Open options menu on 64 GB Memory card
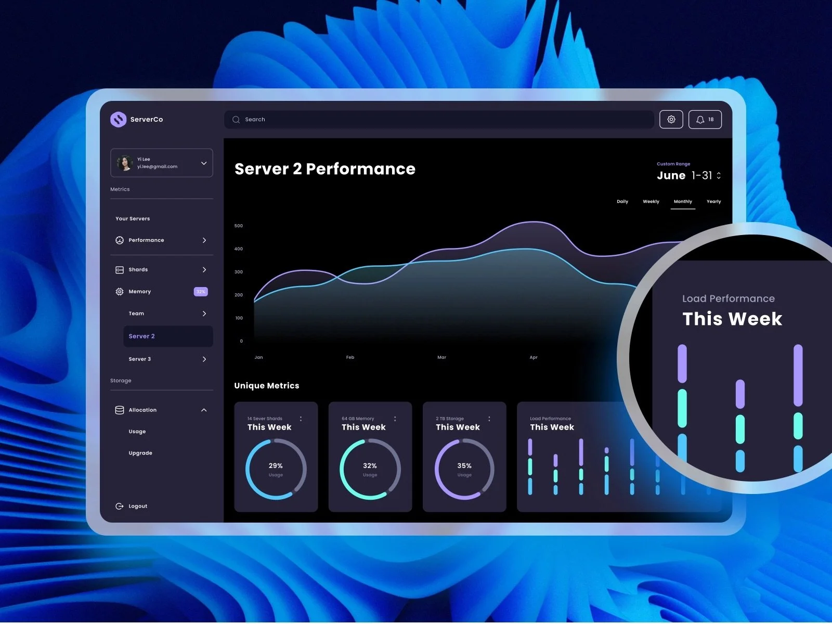832x624 pixels. [x=395, y=419]
